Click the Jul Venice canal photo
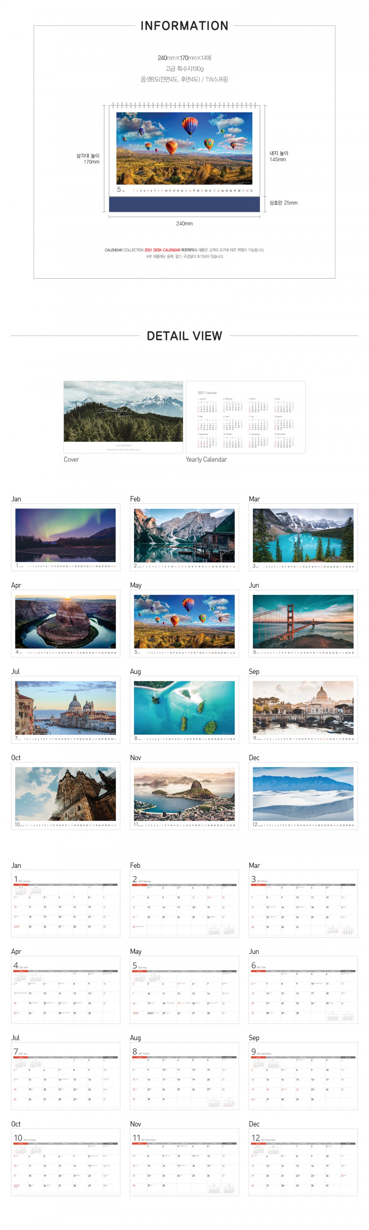This screenshot has width=369, height=1230. click(65, 710)
